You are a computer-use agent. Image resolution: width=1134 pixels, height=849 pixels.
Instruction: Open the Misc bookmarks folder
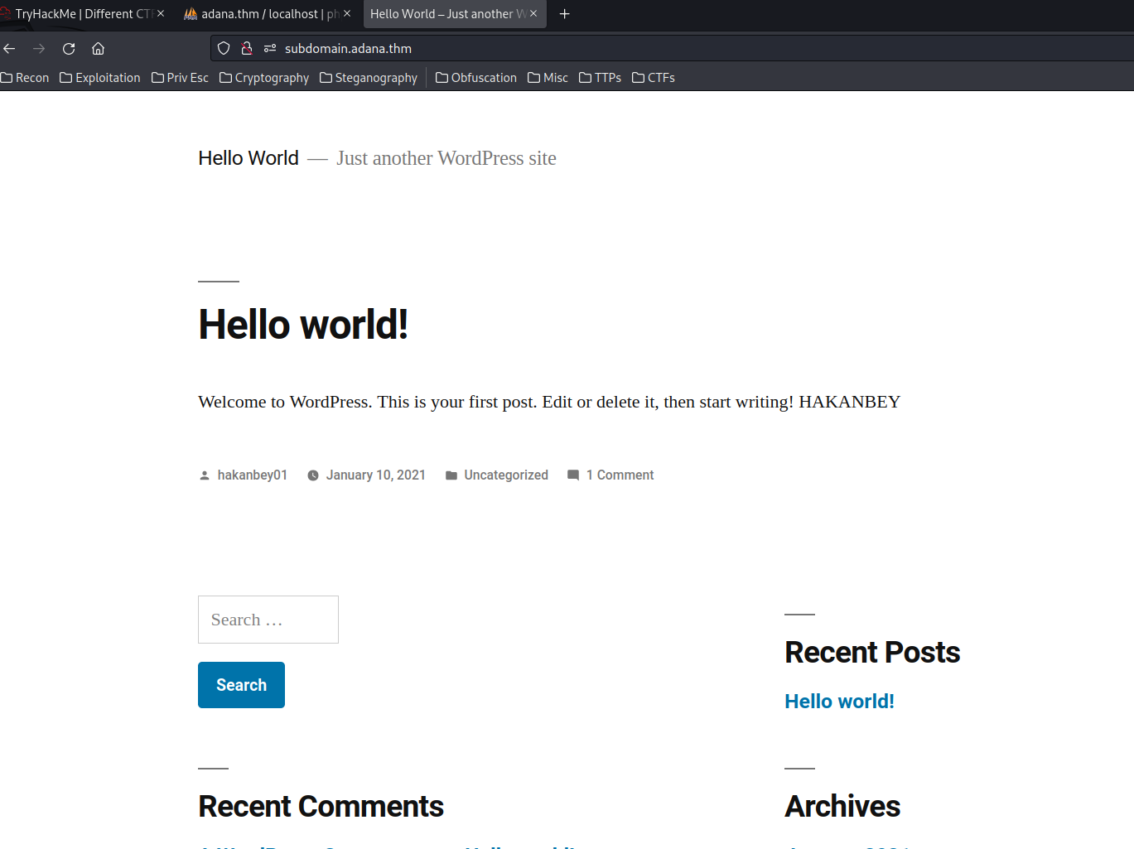[548, 78]
